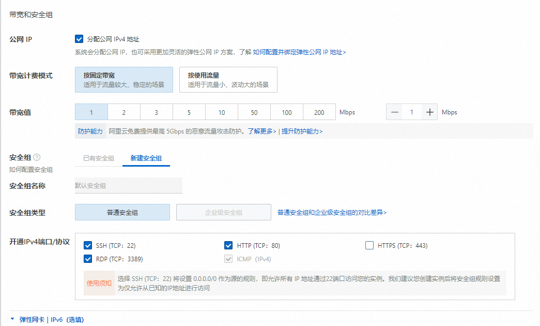Open the 提升防护能力 link
Screen dimensions: 540x326
(302, 131)
